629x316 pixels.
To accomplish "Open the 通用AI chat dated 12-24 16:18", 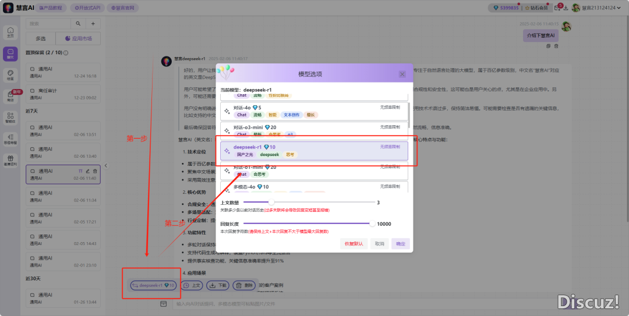I will coord(63,72).
